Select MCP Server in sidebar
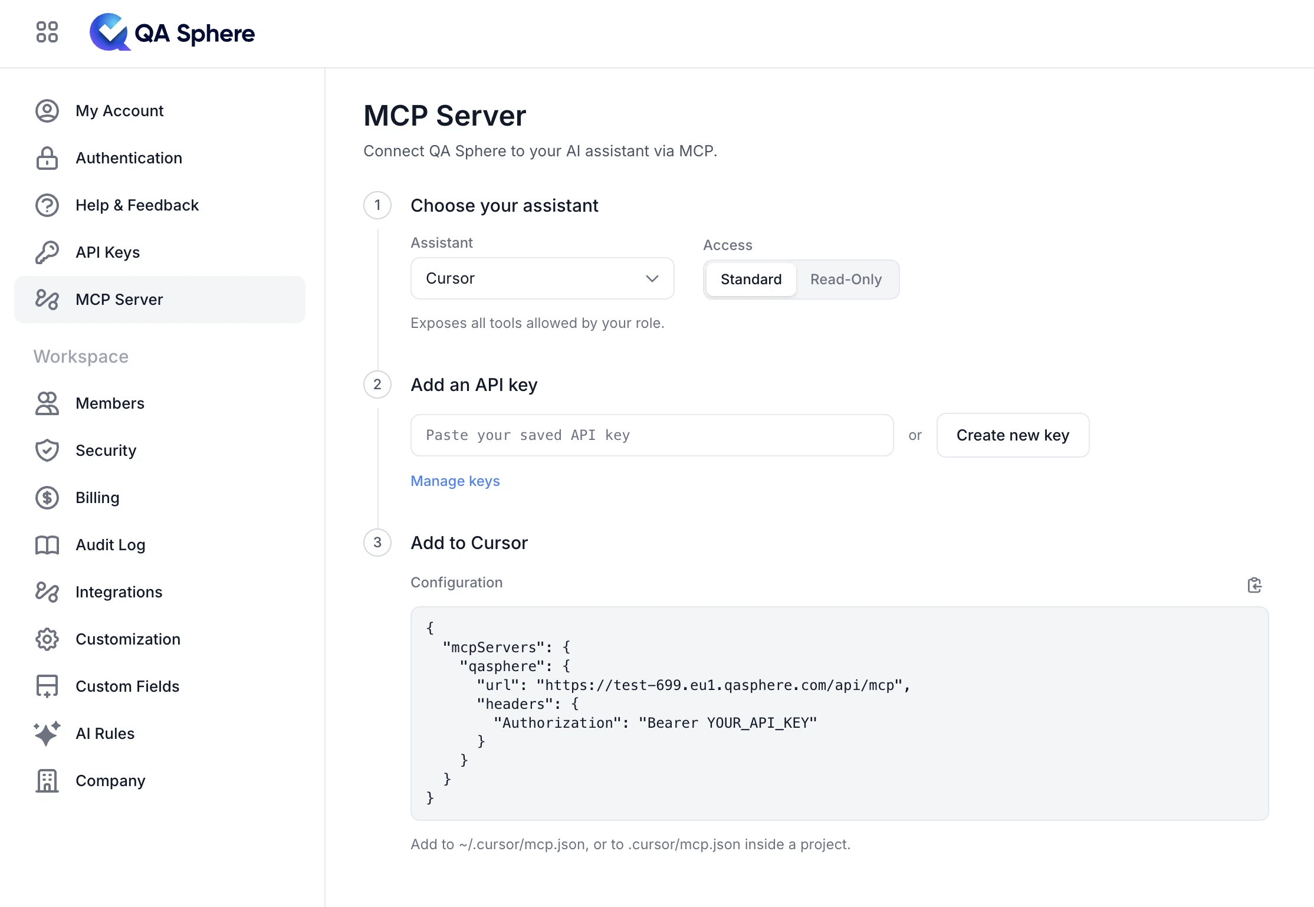 tap(160, 300)
